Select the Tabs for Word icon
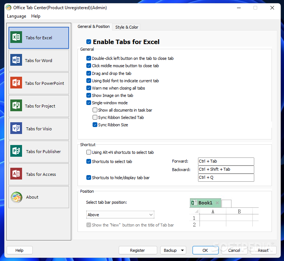The height and width of the screenshot is (261, 284). click(16, 60)
